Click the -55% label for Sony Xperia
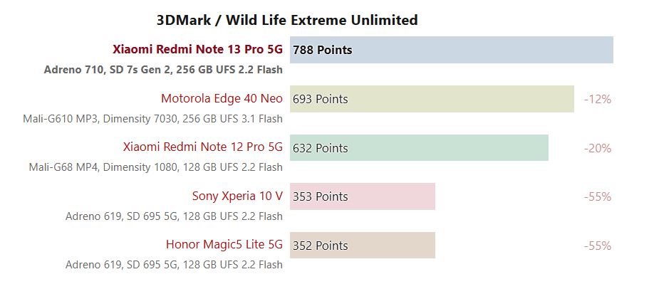 (x=598, y=197)
